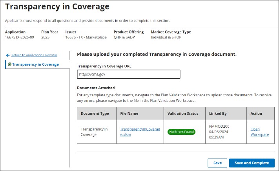Image resolution: width=279 pixels, height=171 pixels.
Task: Click the No Errors Found status badge
Action: [x=182, y=132]
